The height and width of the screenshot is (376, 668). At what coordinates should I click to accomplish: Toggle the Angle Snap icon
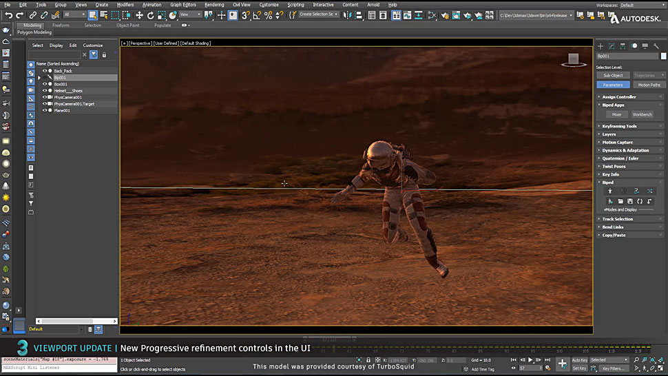tap(257, 14)
